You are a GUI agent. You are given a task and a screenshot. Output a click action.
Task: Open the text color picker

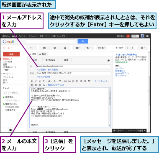(55, 81)
